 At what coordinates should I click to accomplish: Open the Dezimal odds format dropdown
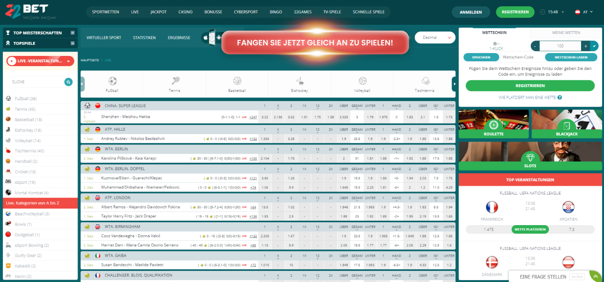click(x=435, y=37)
